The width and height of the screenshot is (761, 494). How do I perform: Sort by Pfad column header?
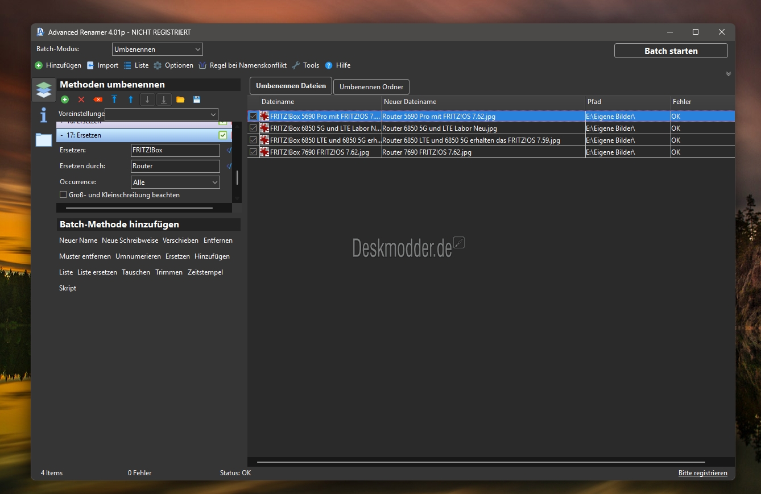pos(628,102)
